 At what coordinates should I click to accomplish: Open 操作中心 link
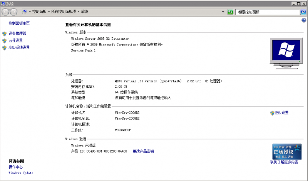(15, 167)
